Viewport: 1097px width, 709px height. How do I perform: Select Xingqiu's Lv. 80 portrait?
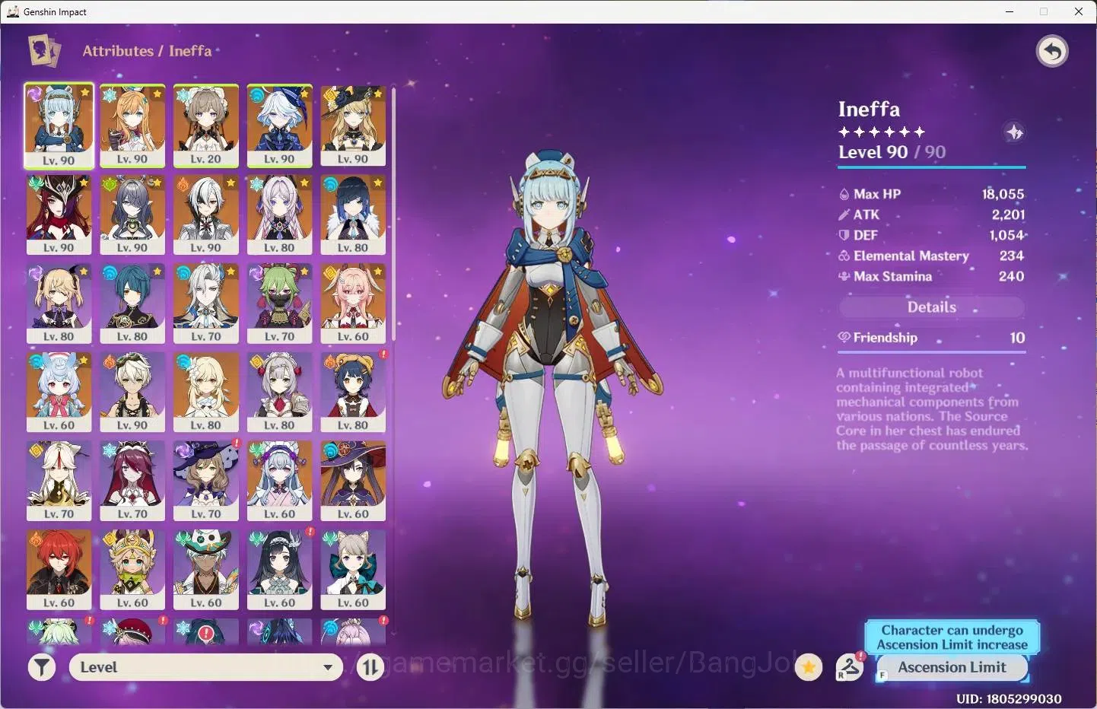pos(132,304)
